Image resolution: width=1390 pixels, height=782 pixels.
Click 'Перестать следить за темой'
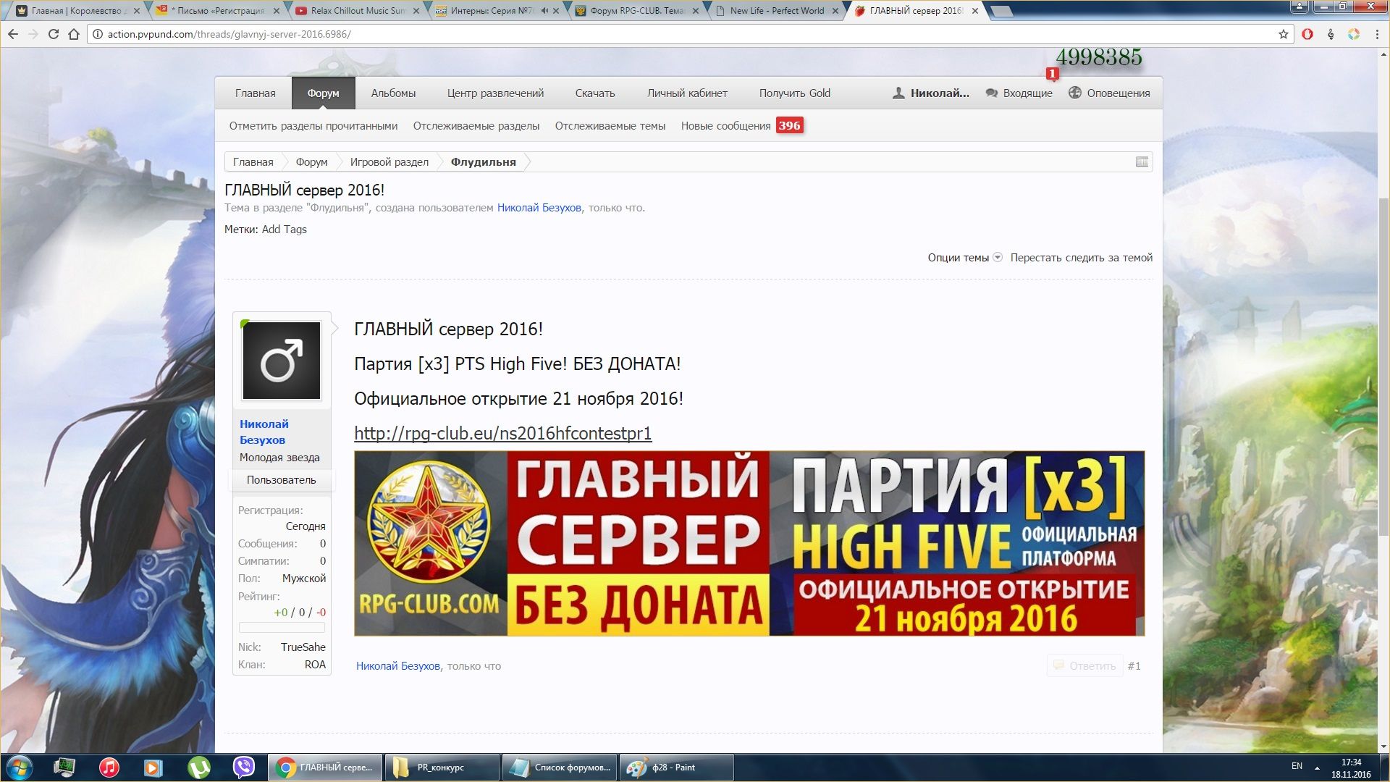[x=1082, y=258]
